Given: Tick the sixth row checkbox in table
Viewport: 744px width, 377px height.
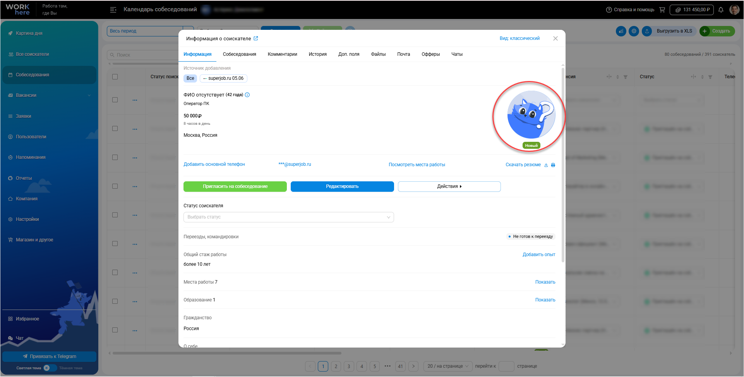Looking at the screenshot, I should click(x=115, y=243).
